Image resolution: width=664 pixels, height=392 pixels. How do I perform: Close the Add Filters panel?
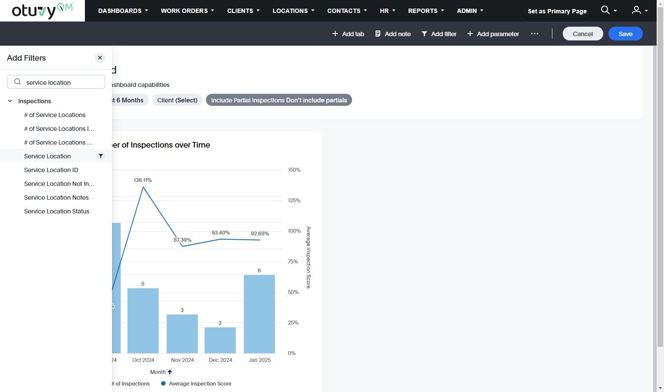click(100, 58)
